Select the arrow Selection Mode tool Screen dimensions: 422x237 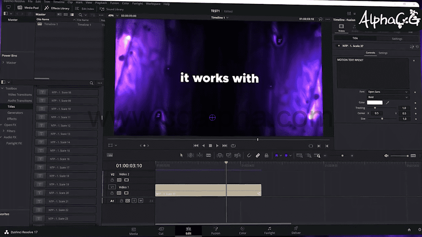point(182,156)
